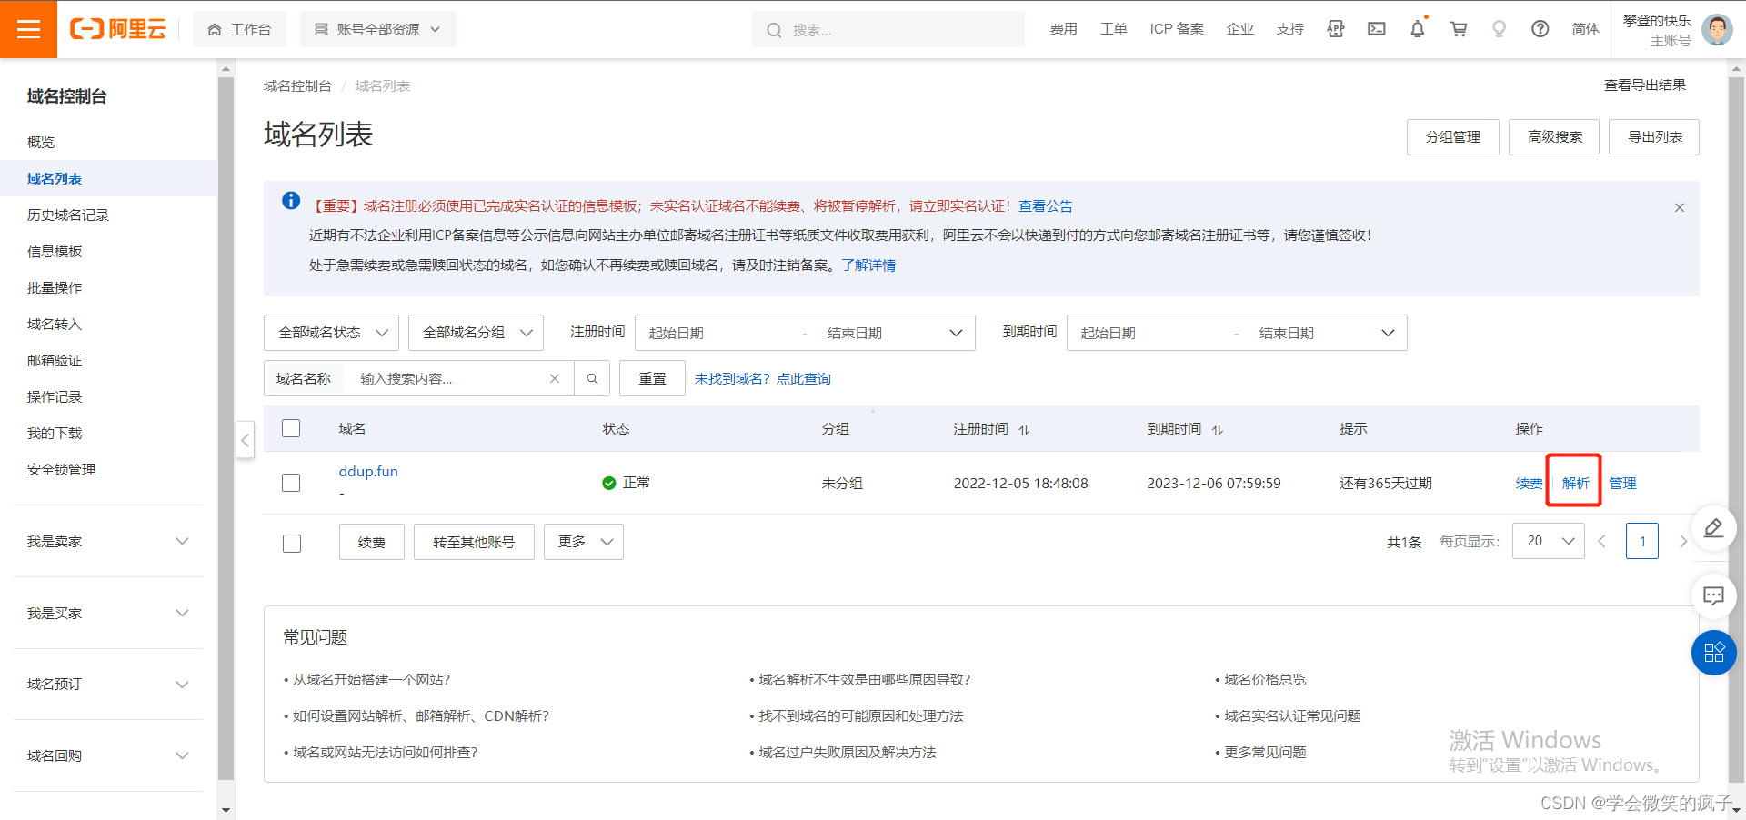Viewport: 1746px width, 820px height.
Task: Click 分组管理 button
Action: tap(1453, 137)
